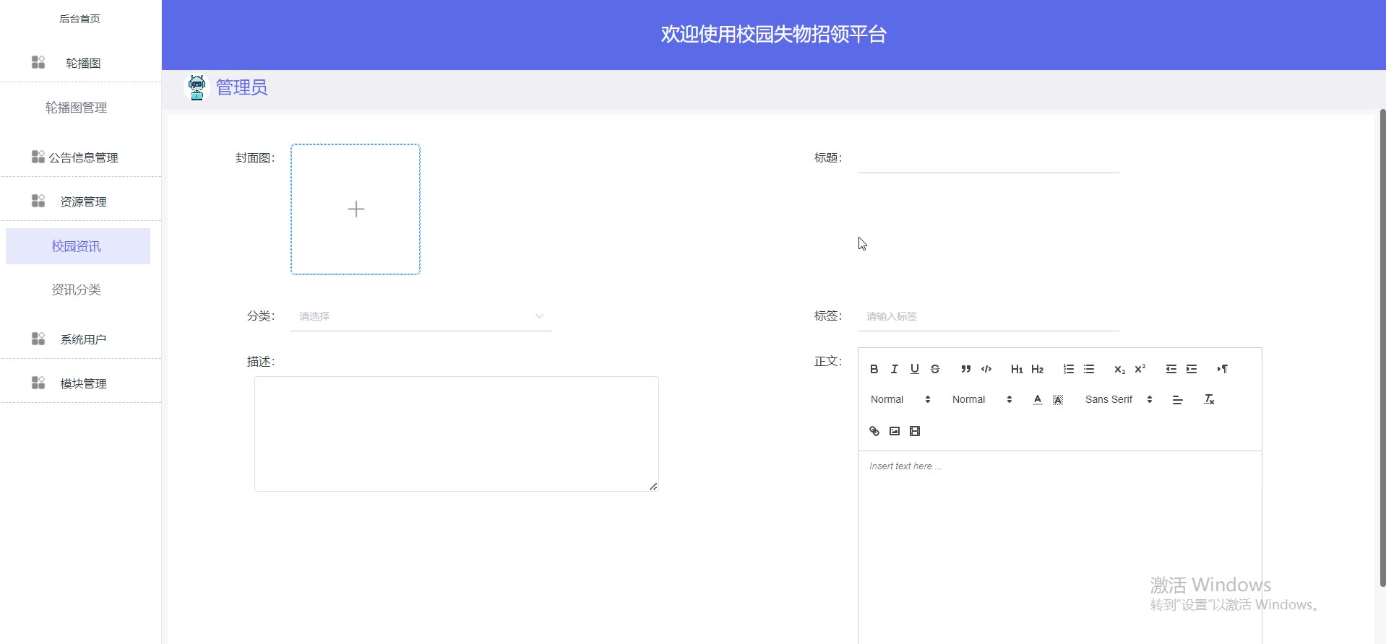Expand the 模块管理 sidebar menu
This screenshot has height=644, width=1386.
80,383
